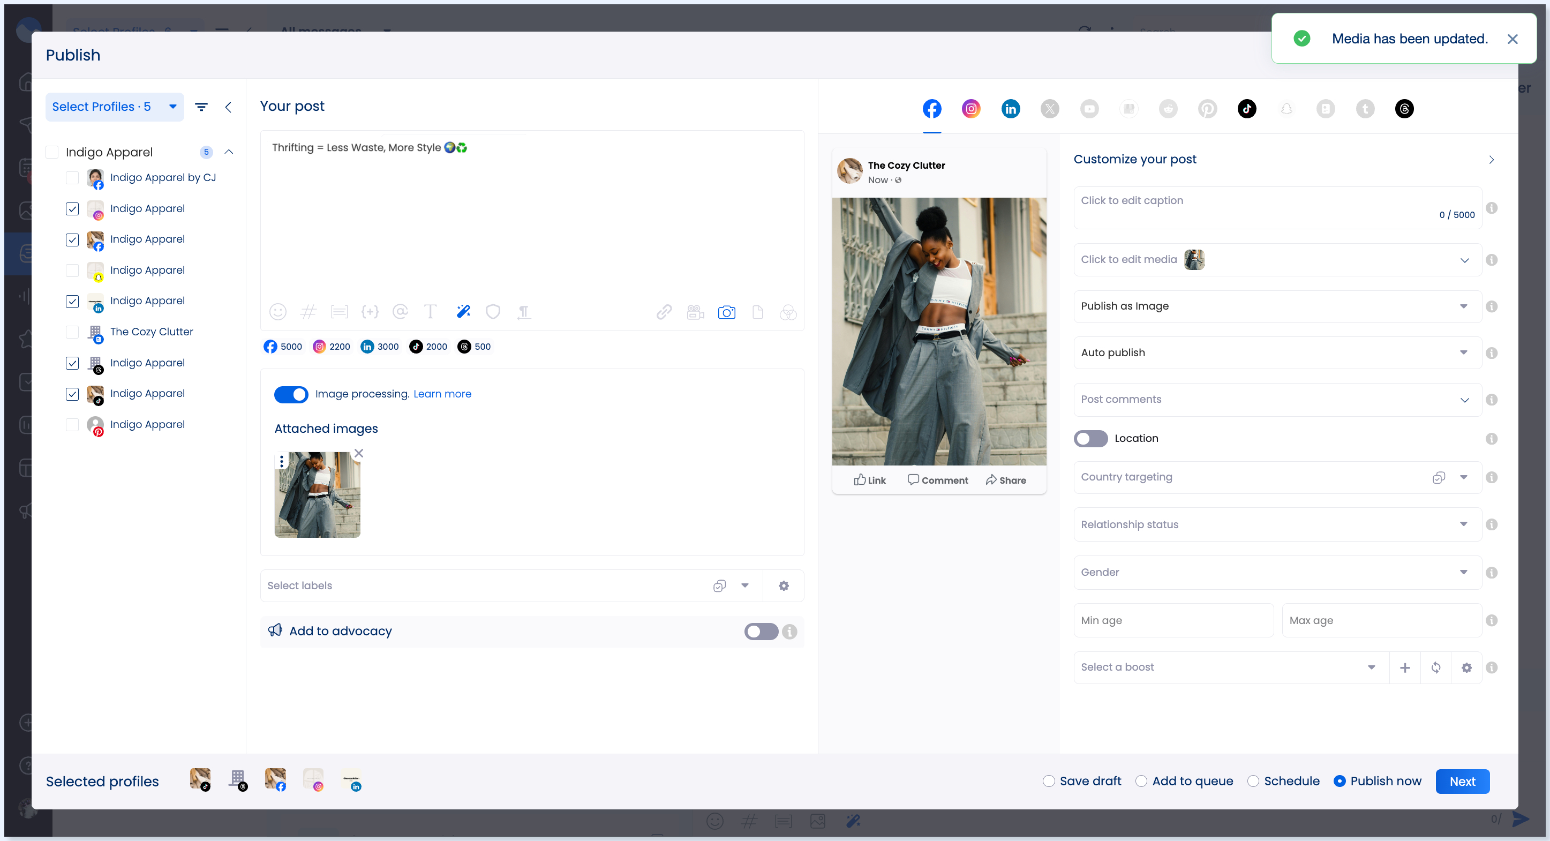Add a link with the chain icon
The image size is (1550, 841).
664,312
